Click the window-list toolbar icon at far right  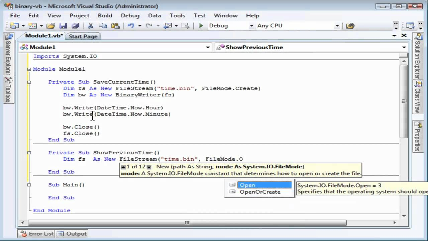coord(410,26)
